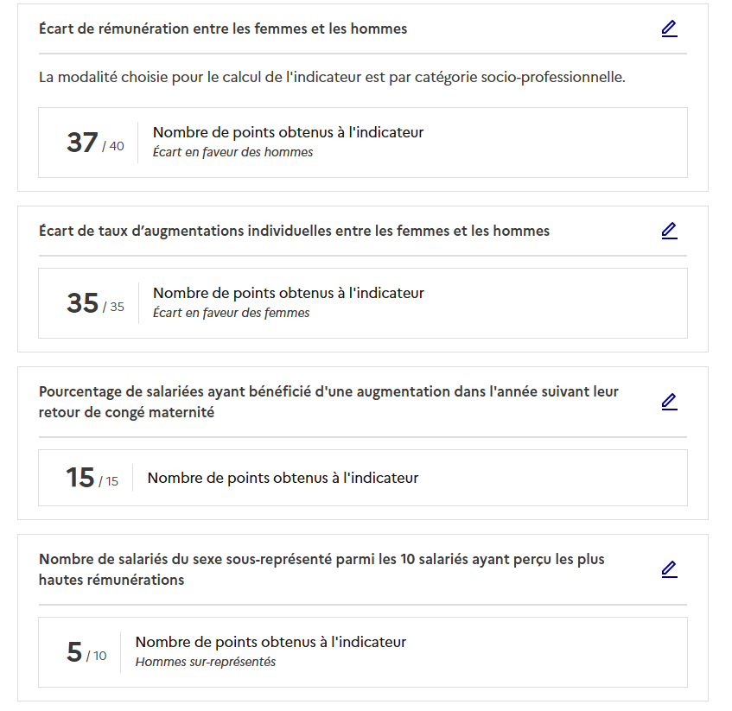This screenshot has height=711, width=732.
Task: Click the heading "Écart de rémunération entre les femmes et les hommes"
Action: (223, 29)
